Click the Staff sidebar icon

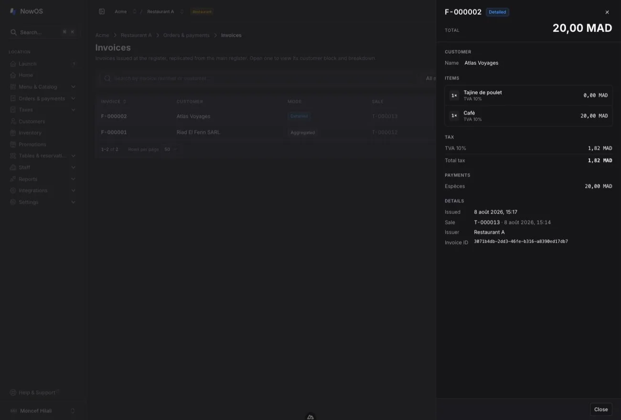pyautogui.click(x=13, y=167)
